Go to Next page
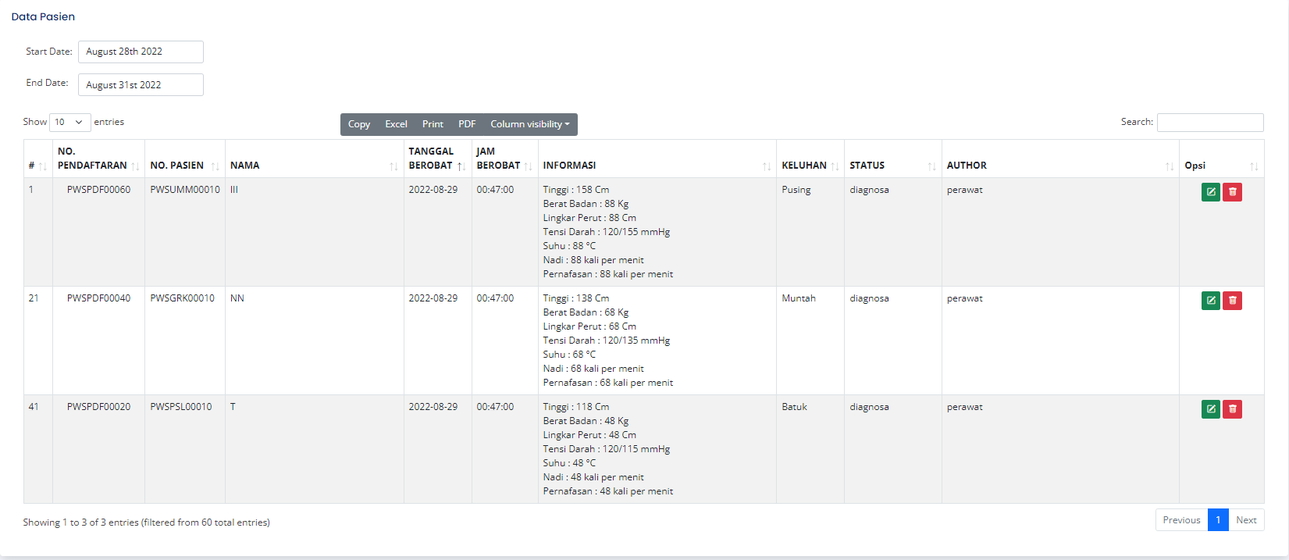 (1246, 520)
